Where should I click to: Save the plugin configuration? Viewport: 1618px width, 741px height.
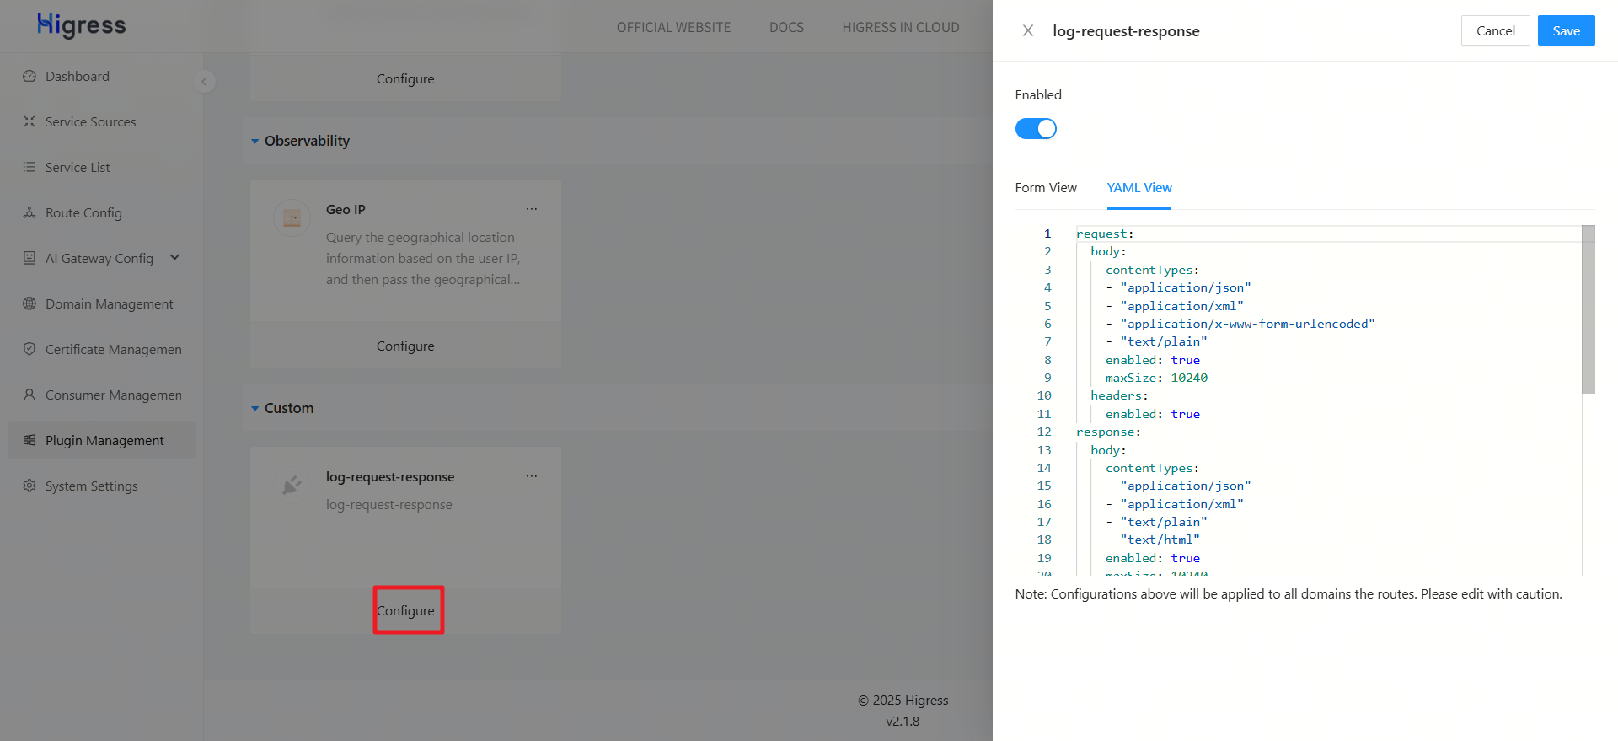point(1566,30)
